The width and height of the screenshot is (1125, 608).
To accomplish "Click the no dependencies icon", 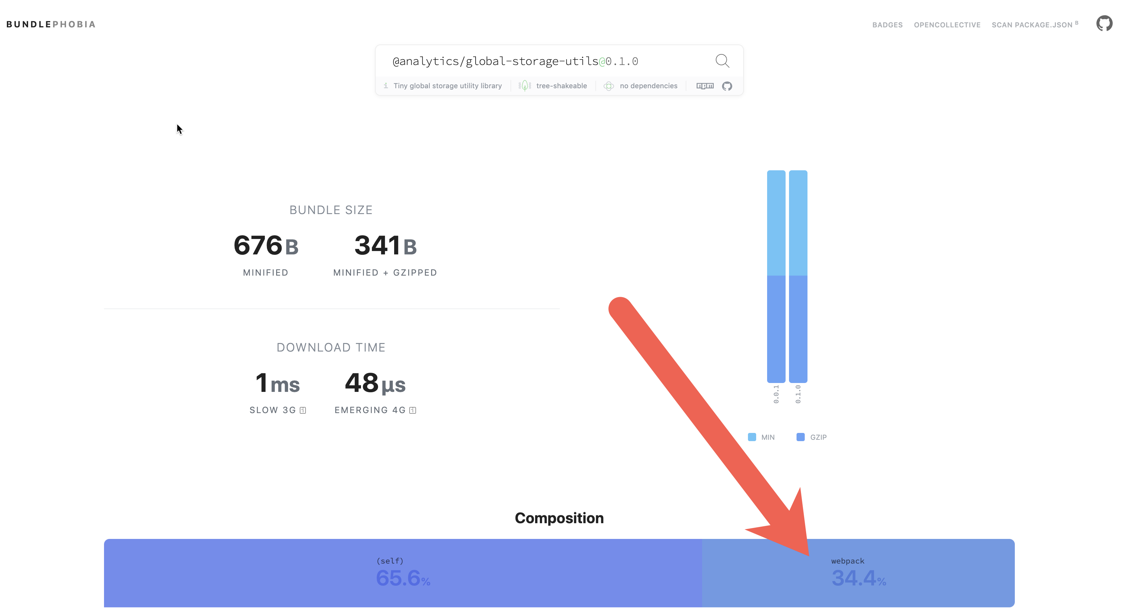I will point(608,86).
